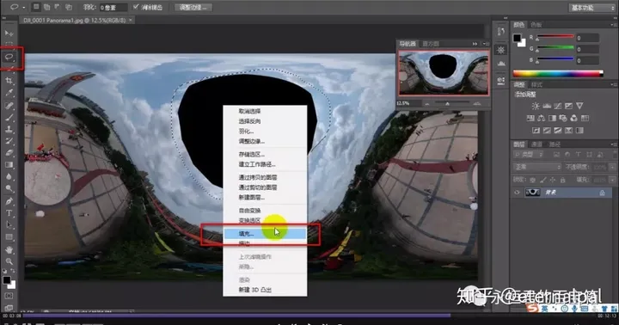Add a Levels adjustment
Screen dimensions: 619x325
click(547, 106)
